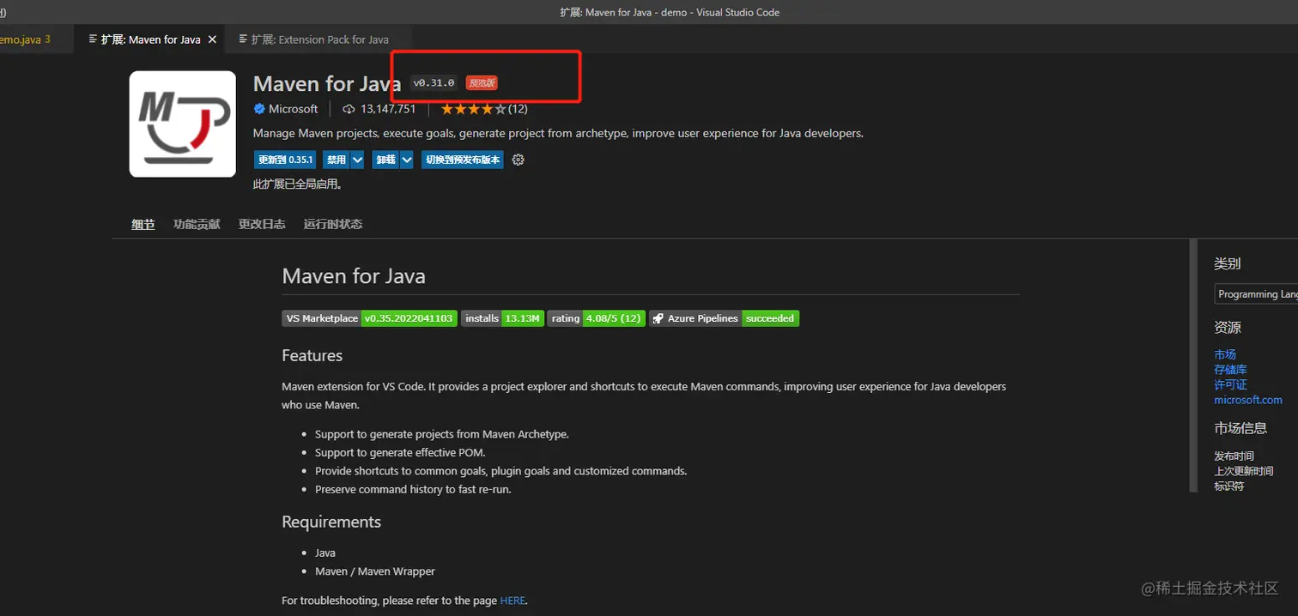Switch to the Extension Pack for Java tab

coord(319,39)
